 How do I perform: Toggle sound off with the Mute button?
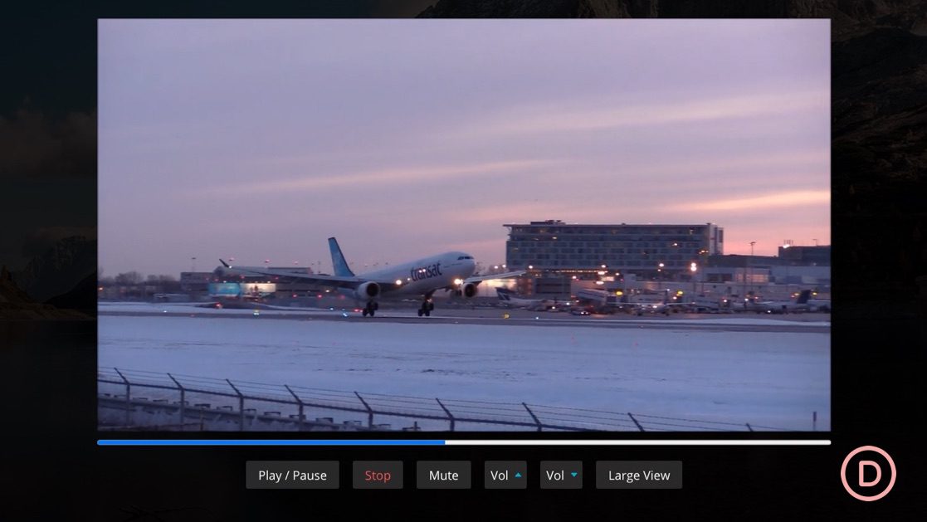443,475
